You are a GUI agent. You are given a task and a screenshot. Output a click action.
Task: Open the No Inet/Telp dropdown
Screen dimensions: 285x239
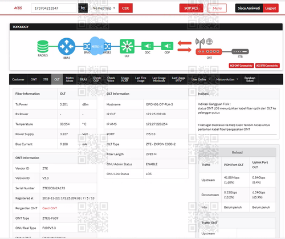tap(104, 8)
